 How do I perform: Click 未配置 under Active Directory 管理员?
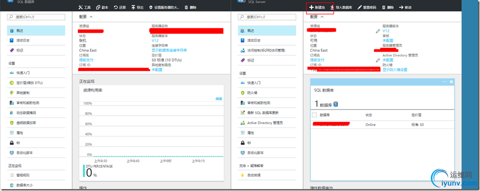coord(388,60)
